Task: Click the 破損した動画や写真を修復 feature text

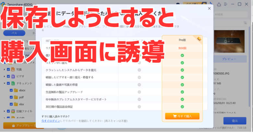Action: [62, 85]
